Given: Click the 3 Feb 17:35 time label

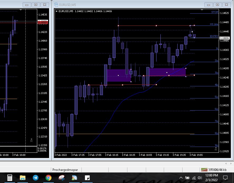Looking at the screenshot, I should 78,155.
